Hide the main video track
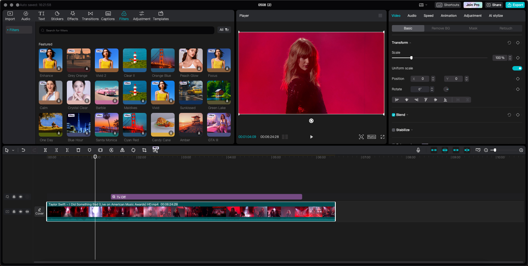Image resolution: width=528 pixels, height=266 pixels. (x=21, y=211)
